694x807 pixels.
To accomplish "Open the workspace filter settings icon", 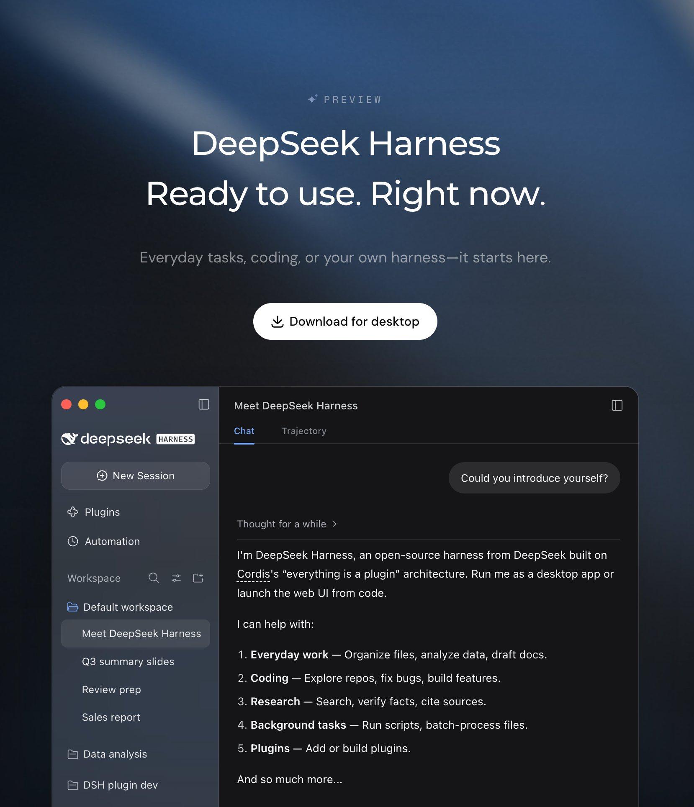I will click(x=176, y=578).
